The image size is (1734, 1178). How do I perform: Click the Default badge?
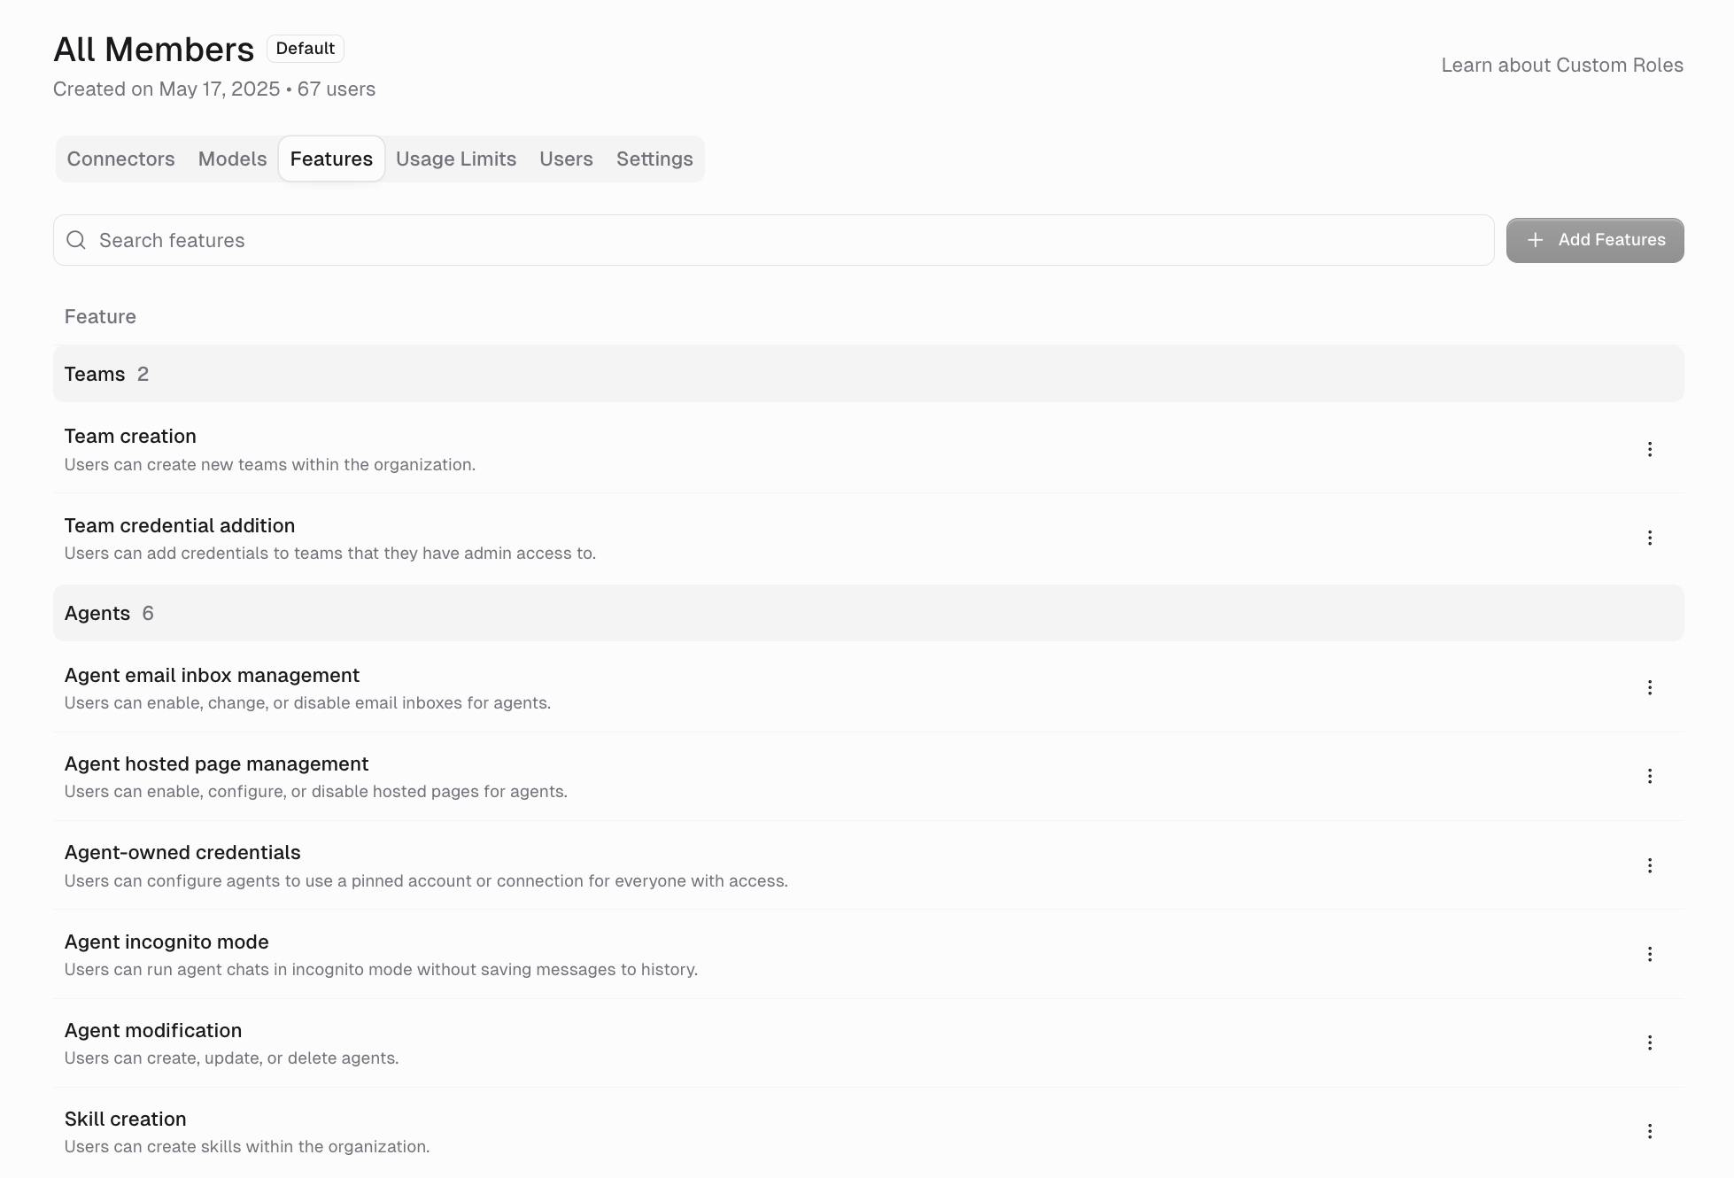point(306,49)
